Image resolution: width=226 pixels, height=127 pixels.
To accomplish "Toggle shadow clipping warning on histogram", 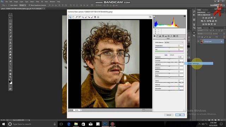I will pyautogui.click(x=154, y=16).
